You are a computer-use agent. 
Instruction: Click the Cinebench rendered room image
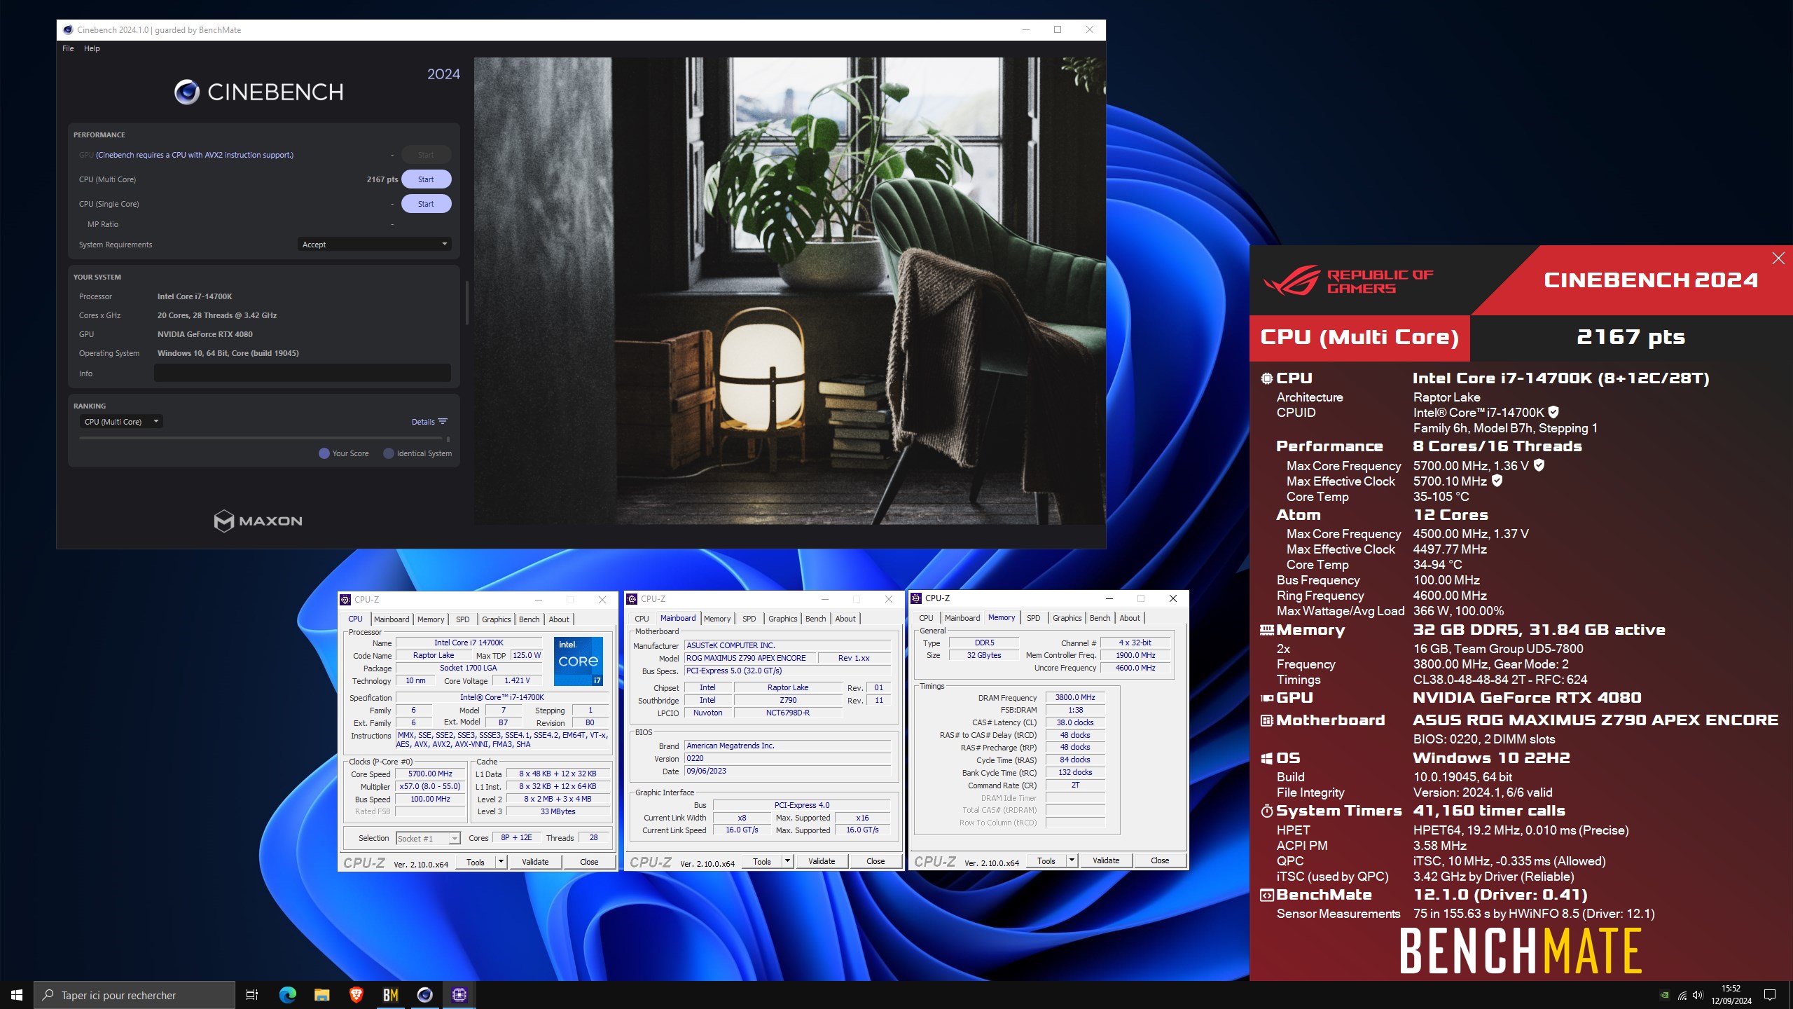[789, 291]
